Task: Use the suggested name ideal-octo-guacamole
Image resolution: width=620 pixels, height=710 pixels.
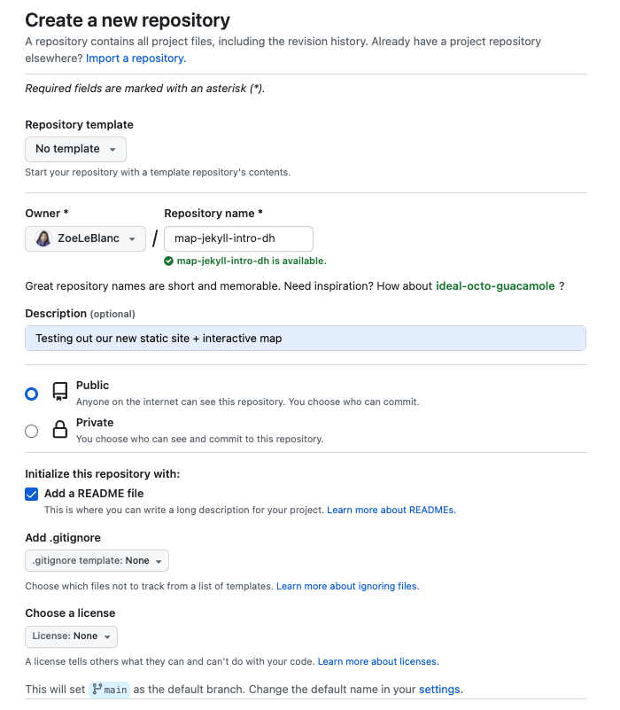Action: tap(495, 286)
